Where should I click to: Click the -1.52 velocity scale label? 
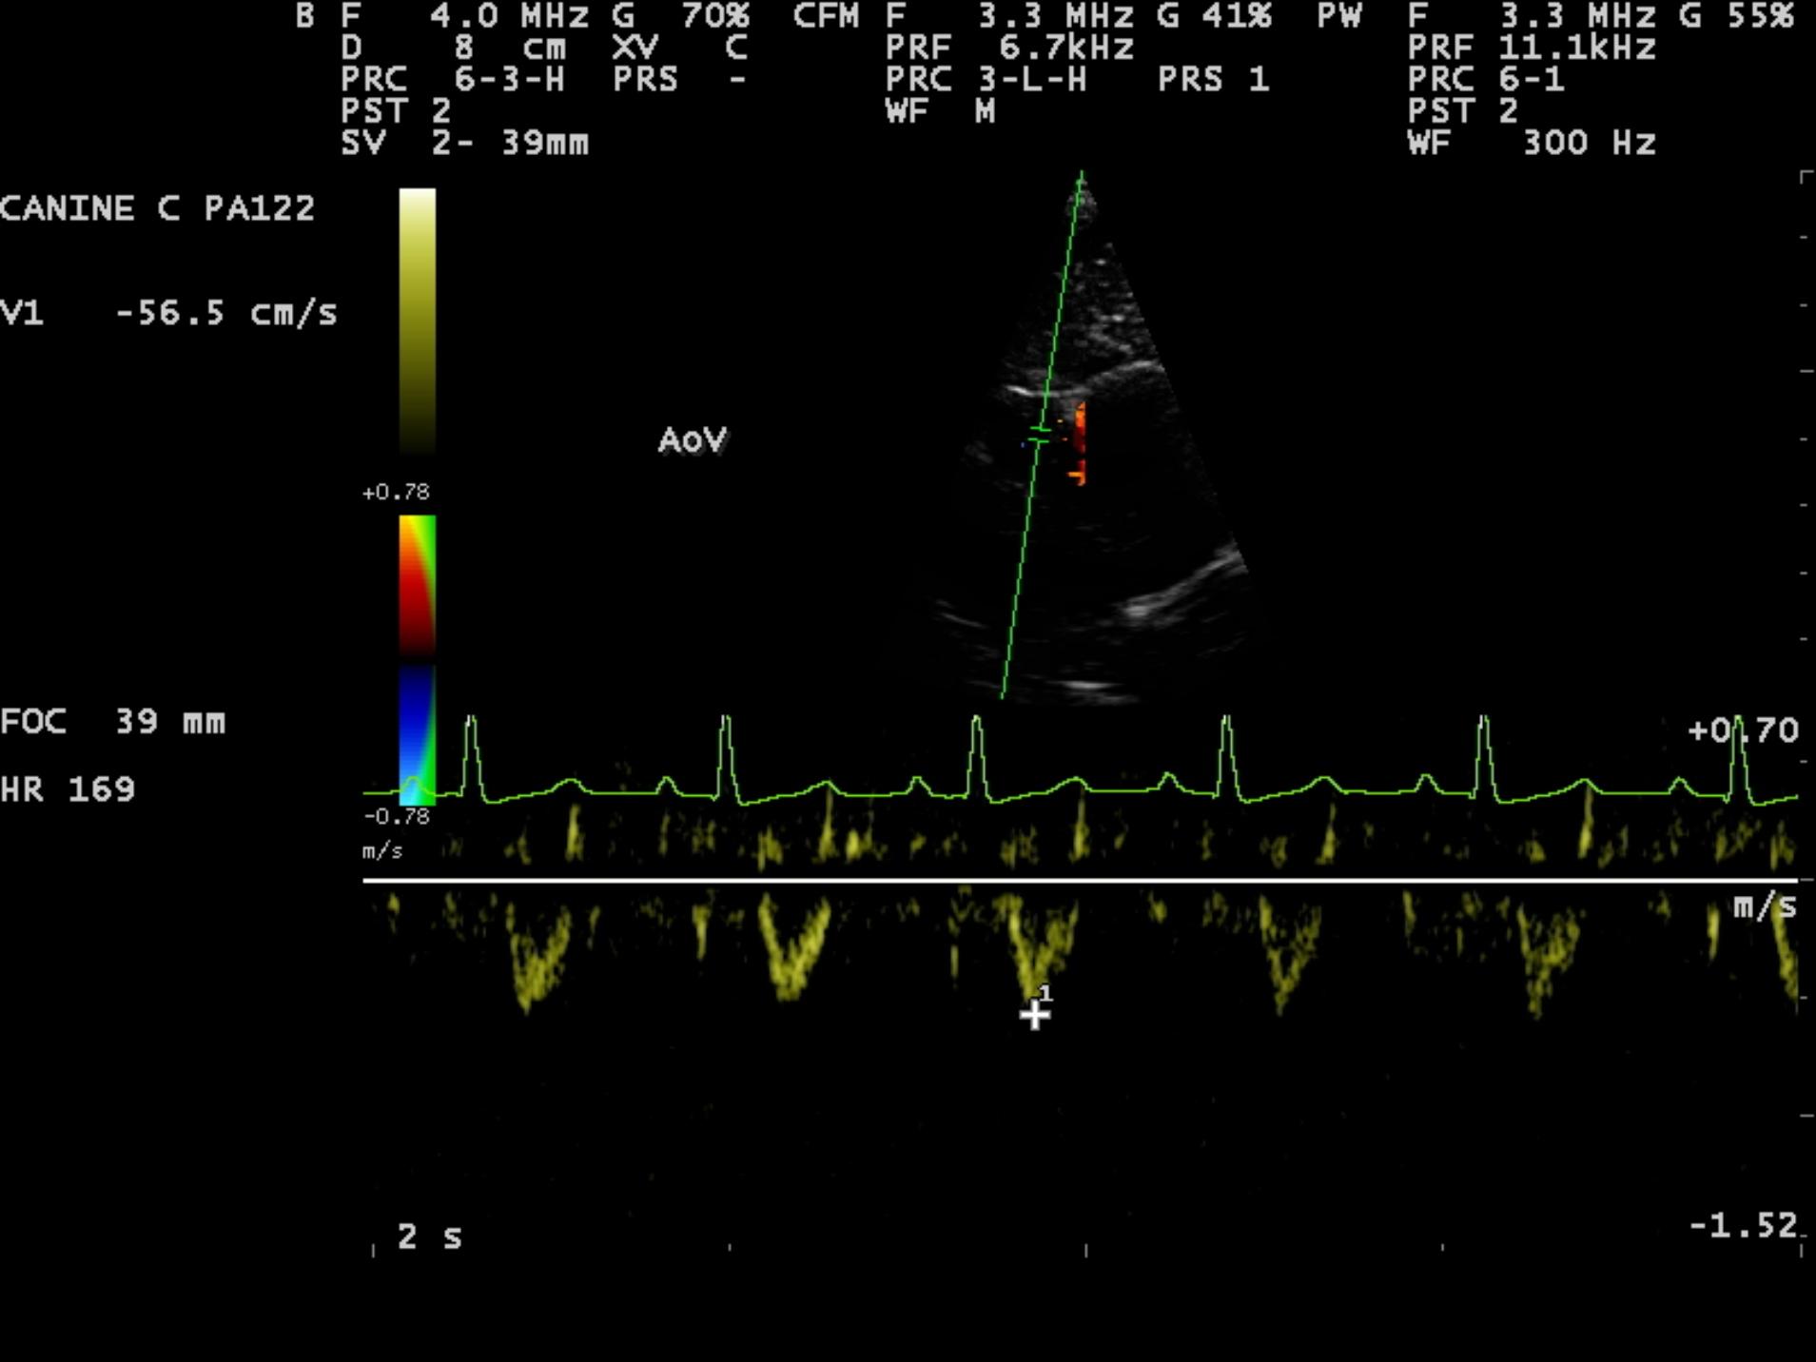(1743, 1225)
